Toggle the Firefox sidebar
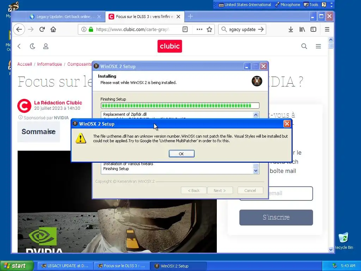This screenshot has height=271, width=361. point(313,29)
